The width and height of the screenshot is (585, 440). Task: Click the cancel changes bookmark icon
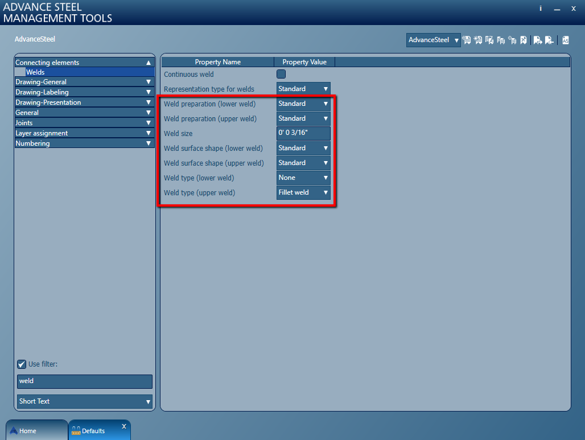(523, 40)
